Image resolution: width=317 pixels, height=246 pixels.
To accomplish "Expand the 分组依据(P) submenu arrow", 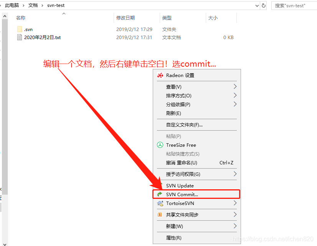I will [x=235, y=104].
